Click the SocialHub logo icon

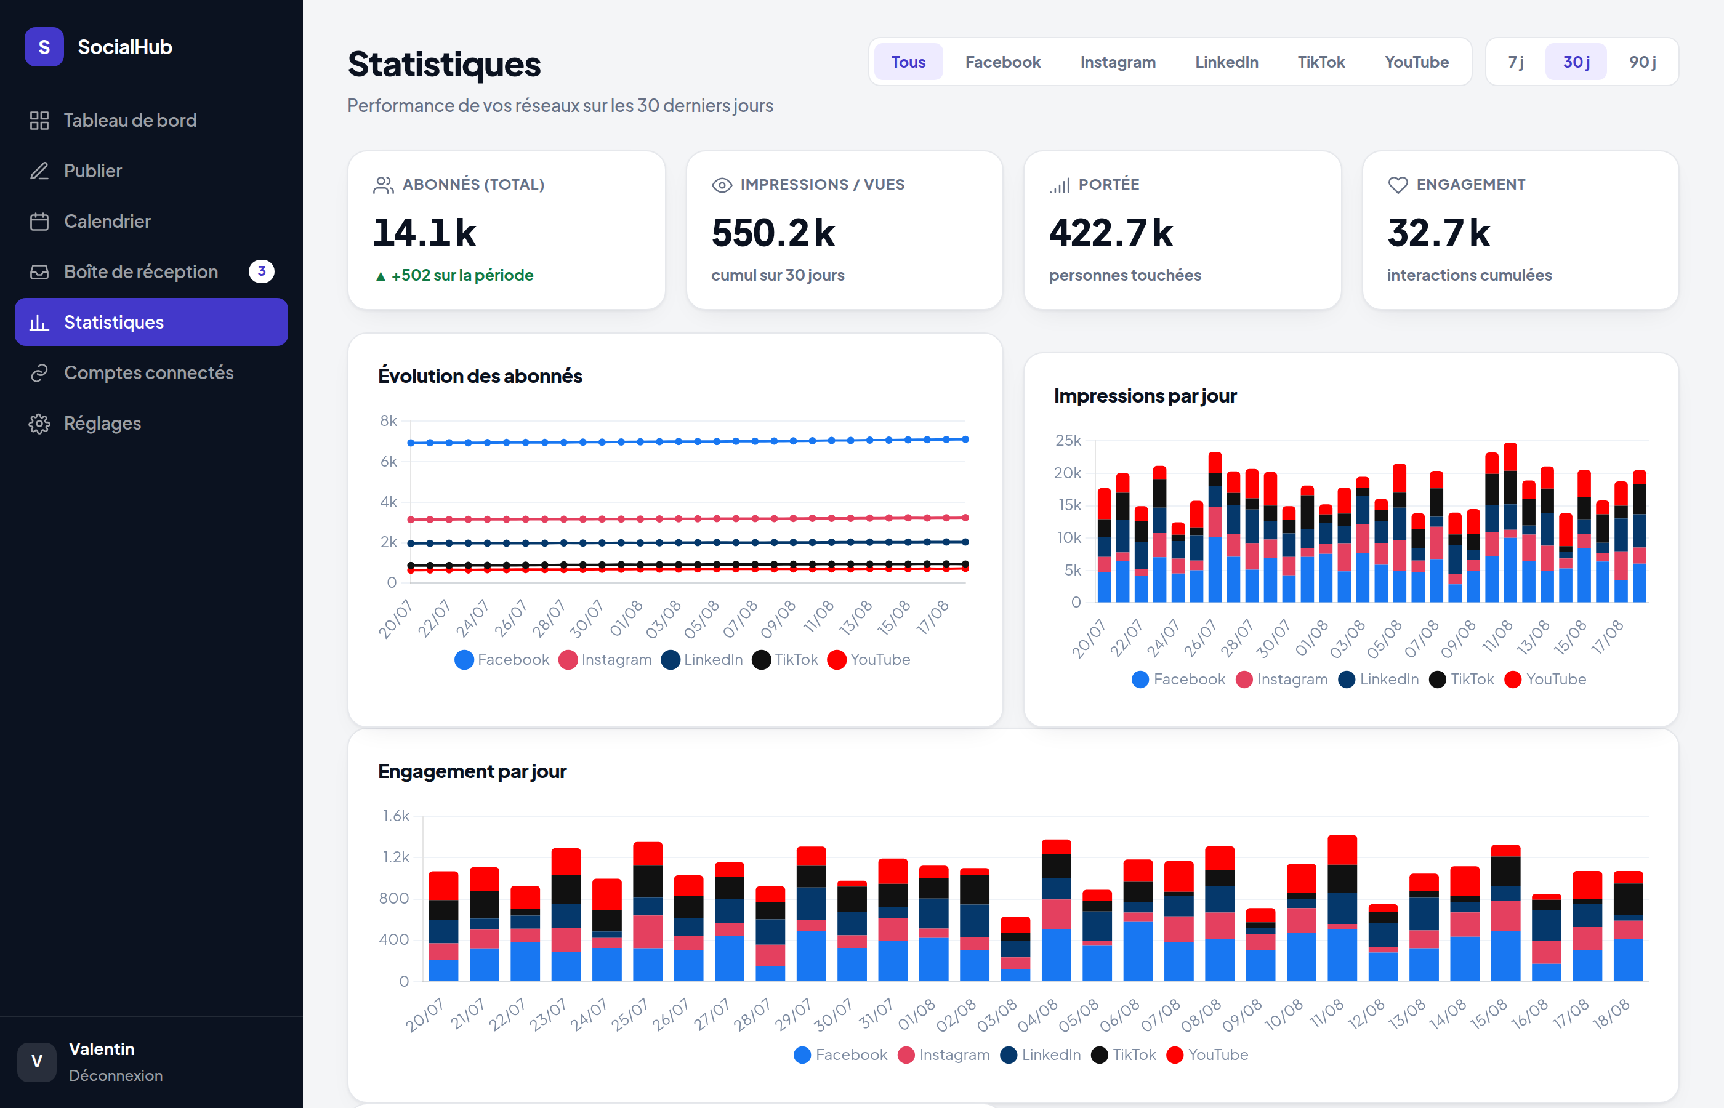point(44,47)
